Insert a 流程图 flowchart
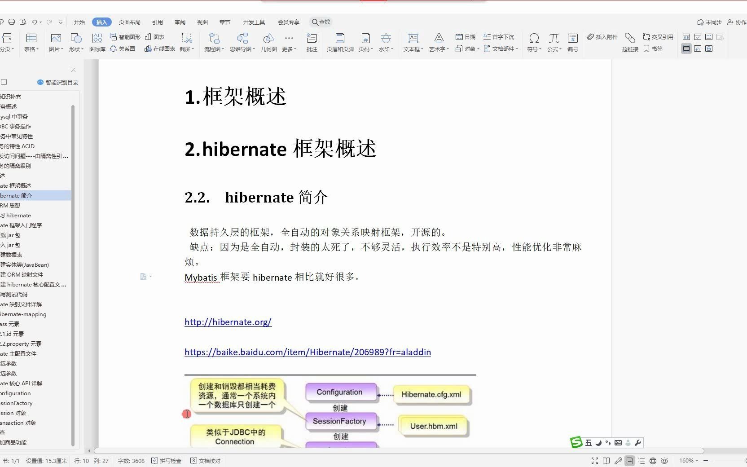The image size is (747, 467). click(214, 43)
